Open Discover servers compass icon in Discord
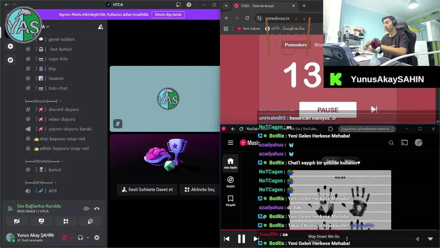The height and width of the screenshot is (248, 440). tap(10, 60)
